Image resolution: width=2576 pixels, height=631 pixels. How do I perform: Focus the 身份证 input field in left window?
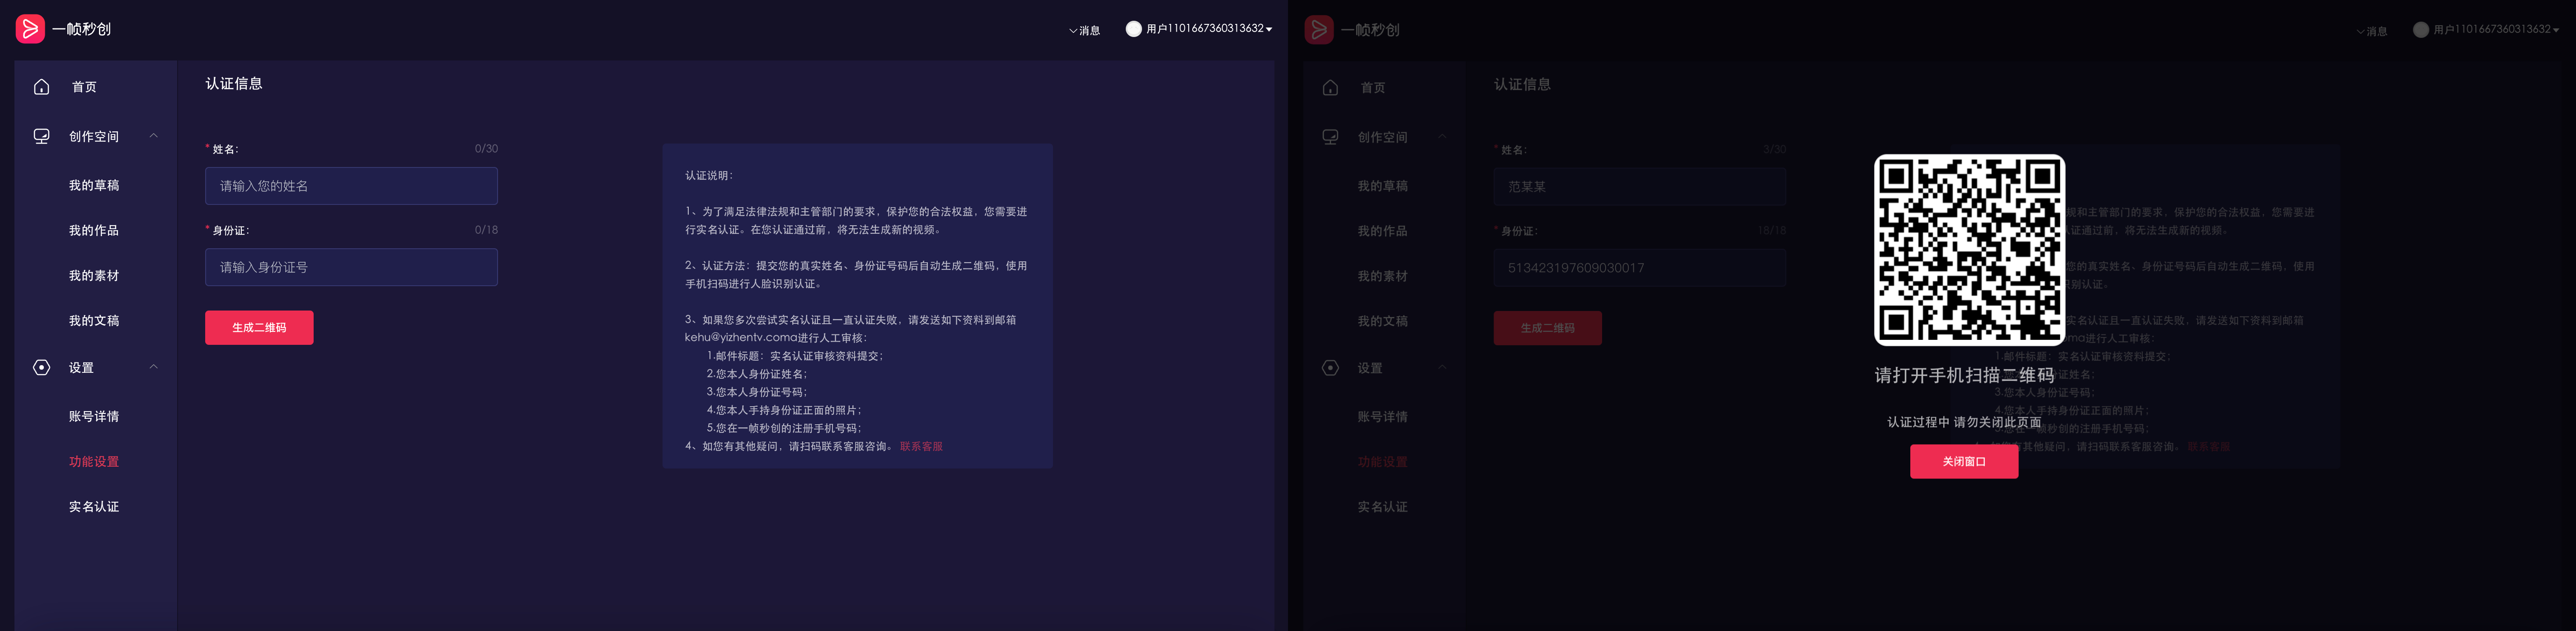coord(351,267)
